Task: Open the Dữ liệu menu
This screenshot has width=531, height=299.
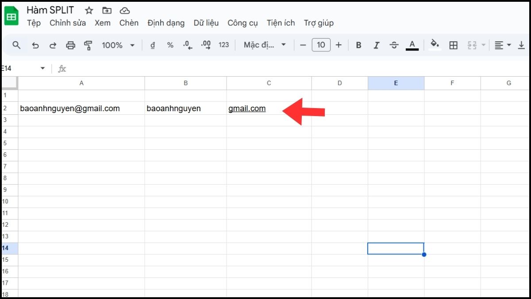Action: tap(206, 23)
